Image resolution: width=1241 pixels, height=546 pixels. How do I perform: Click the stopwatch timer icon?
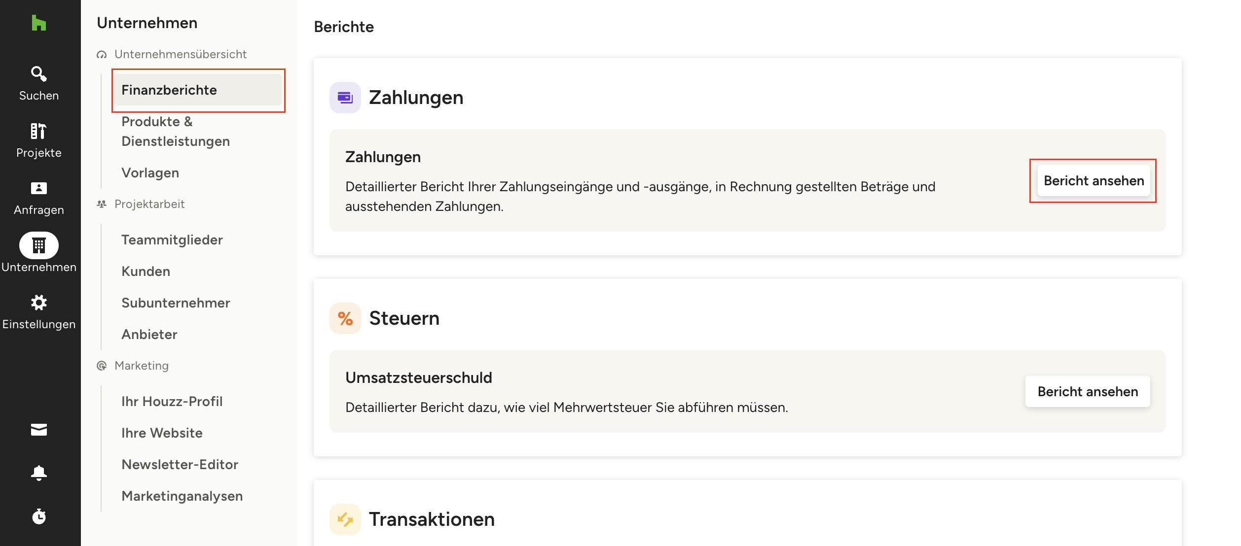tap(38, 516)
